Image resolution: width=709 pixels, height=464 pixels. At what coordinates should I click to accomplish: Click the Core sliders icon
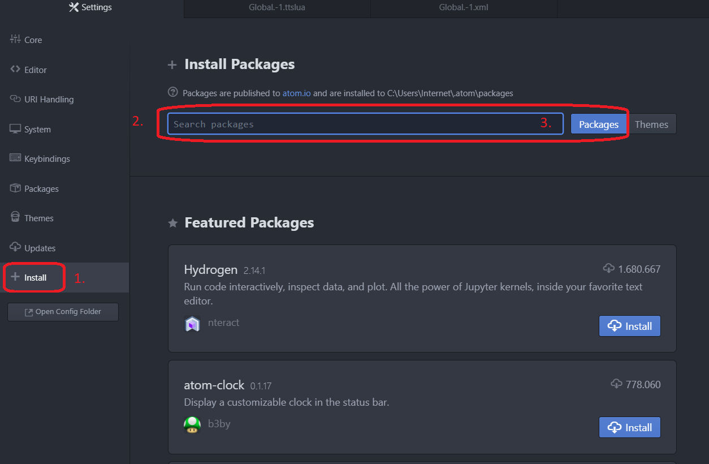[x=15, y=39]
